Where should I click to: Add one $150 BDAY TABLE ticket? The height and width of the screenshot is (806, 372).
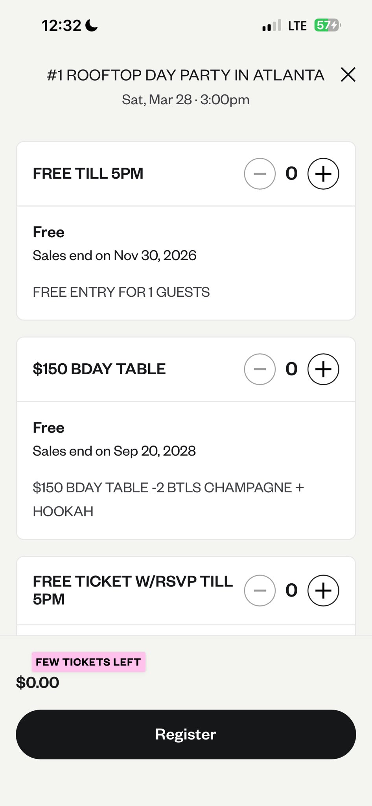click(323, 369)
